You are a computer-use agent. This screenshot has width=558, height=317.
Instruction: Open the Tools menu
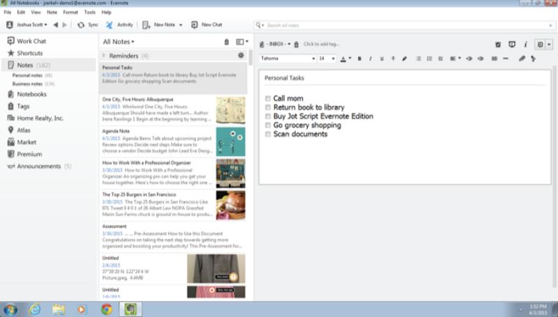(x=90, y=13)
